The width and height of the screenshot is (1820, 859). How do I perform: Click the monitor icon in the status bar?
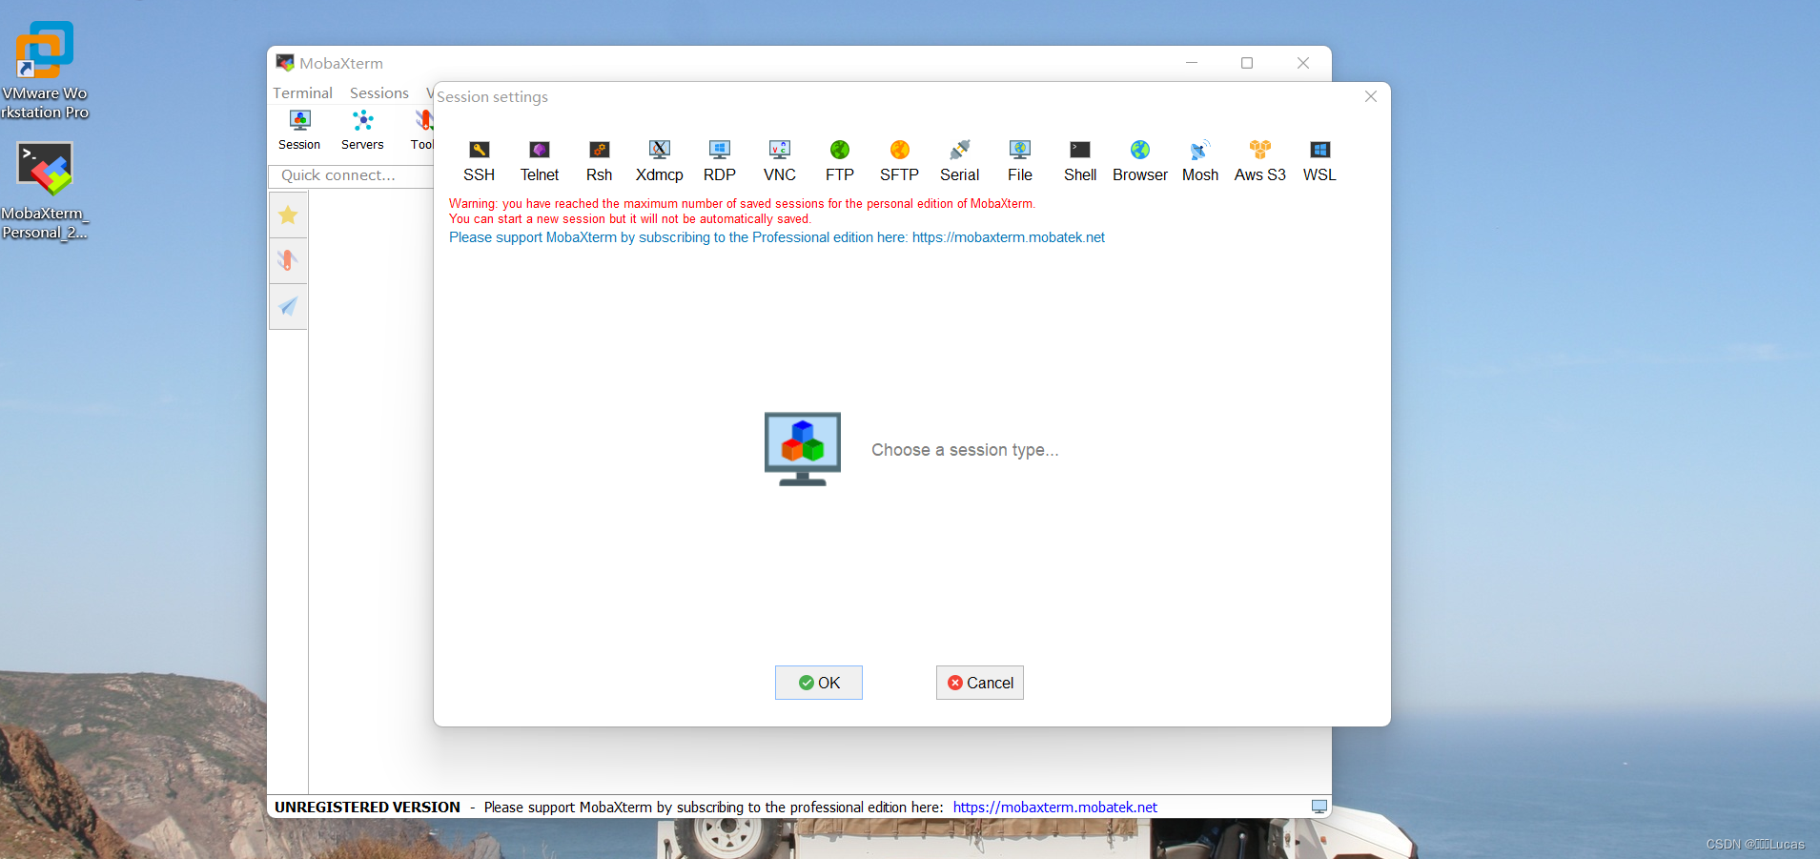coord(1319,807)
